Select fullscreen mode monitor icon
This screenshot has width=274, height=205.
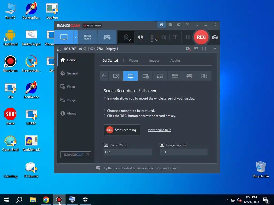click(x=131, y=76)
